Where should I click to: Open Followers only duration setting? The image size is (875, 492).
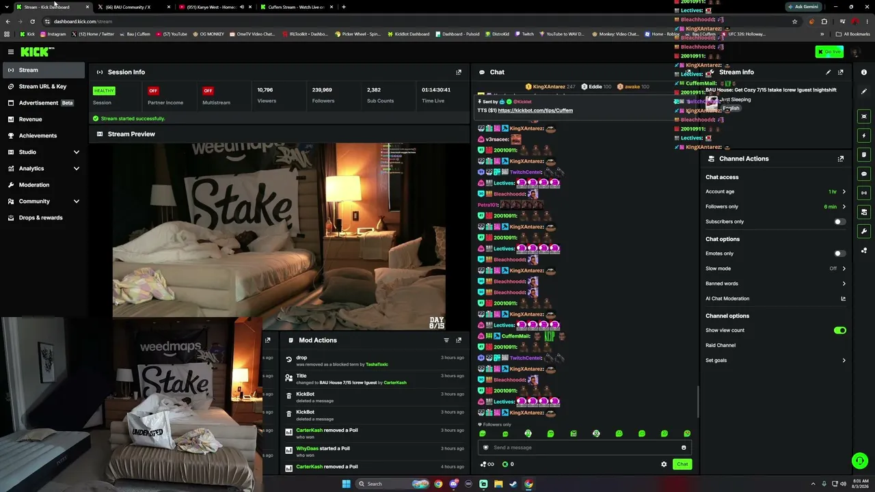pos(775,206)
